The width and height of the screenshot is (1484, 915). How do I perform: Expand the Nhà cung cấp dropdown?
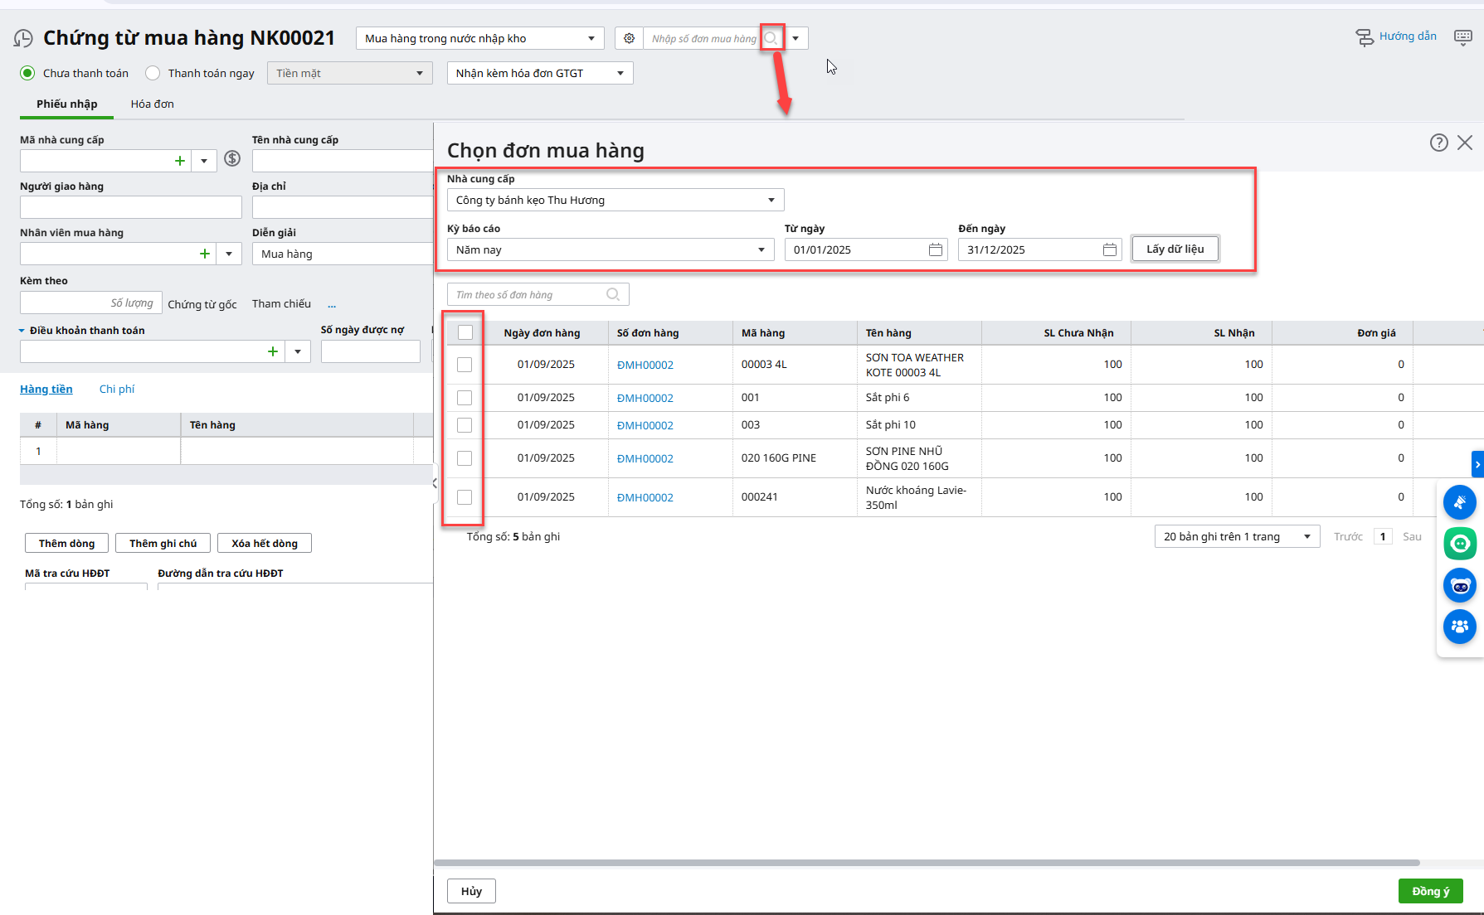tap(771, 200)
